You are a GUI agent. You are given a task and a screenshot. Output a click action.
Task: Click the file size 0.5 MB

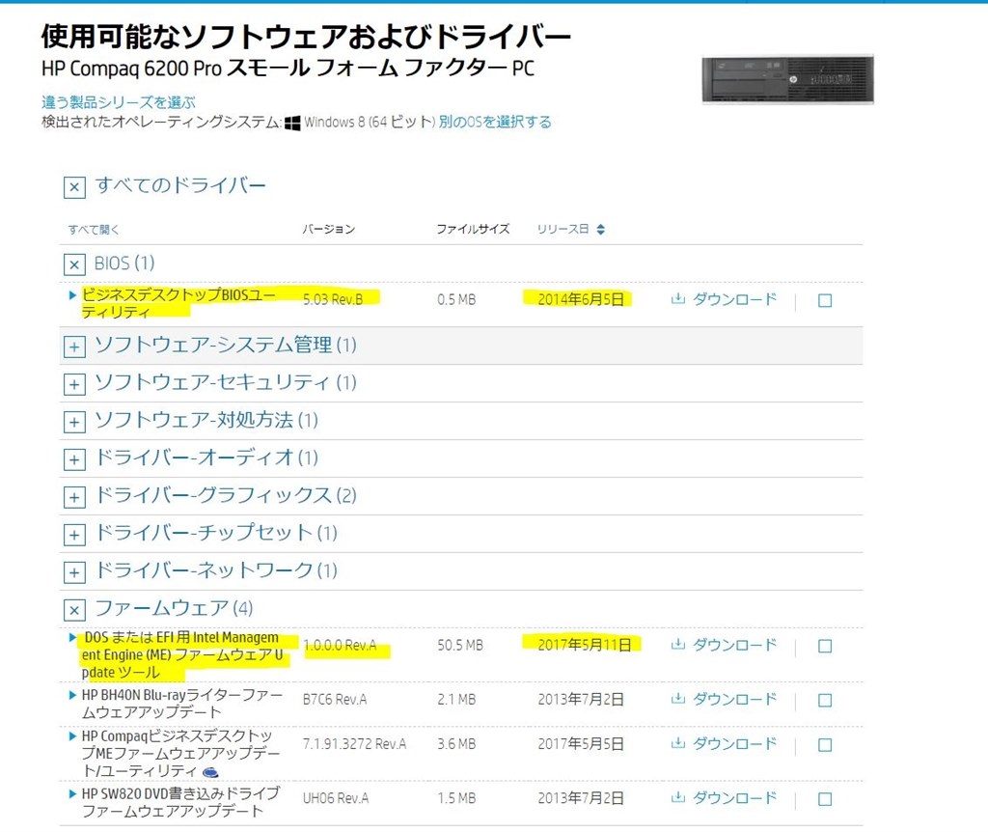point(456,300)
